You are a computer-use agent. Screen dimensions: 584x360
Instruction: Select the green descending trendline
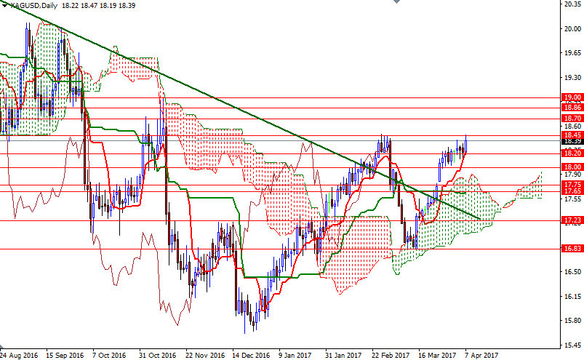(x=239, y=108)
